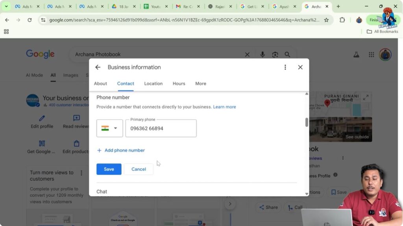Screen dimensions: 403x226
Task: Switch to AI Mode results
Action: (34, 75)
